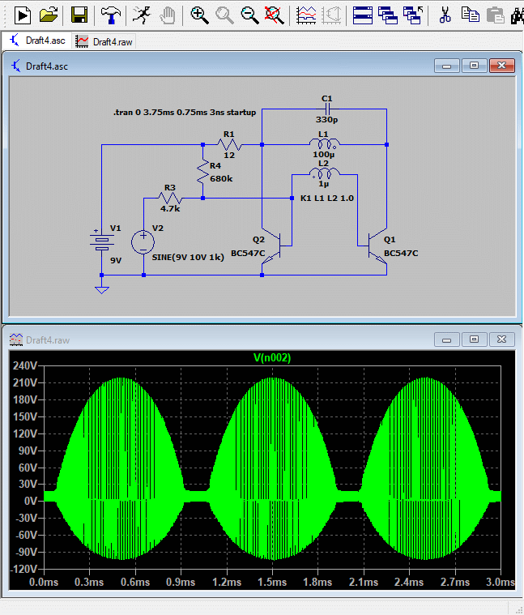The width and height of the screenshot is (524, 615).
Task: Run simulation with running man icon
Action: 141,15
